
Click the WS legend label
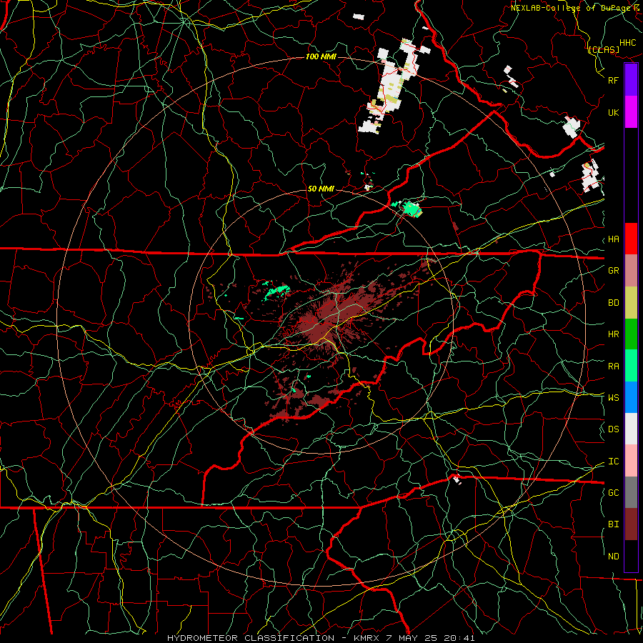click(613, 398)
